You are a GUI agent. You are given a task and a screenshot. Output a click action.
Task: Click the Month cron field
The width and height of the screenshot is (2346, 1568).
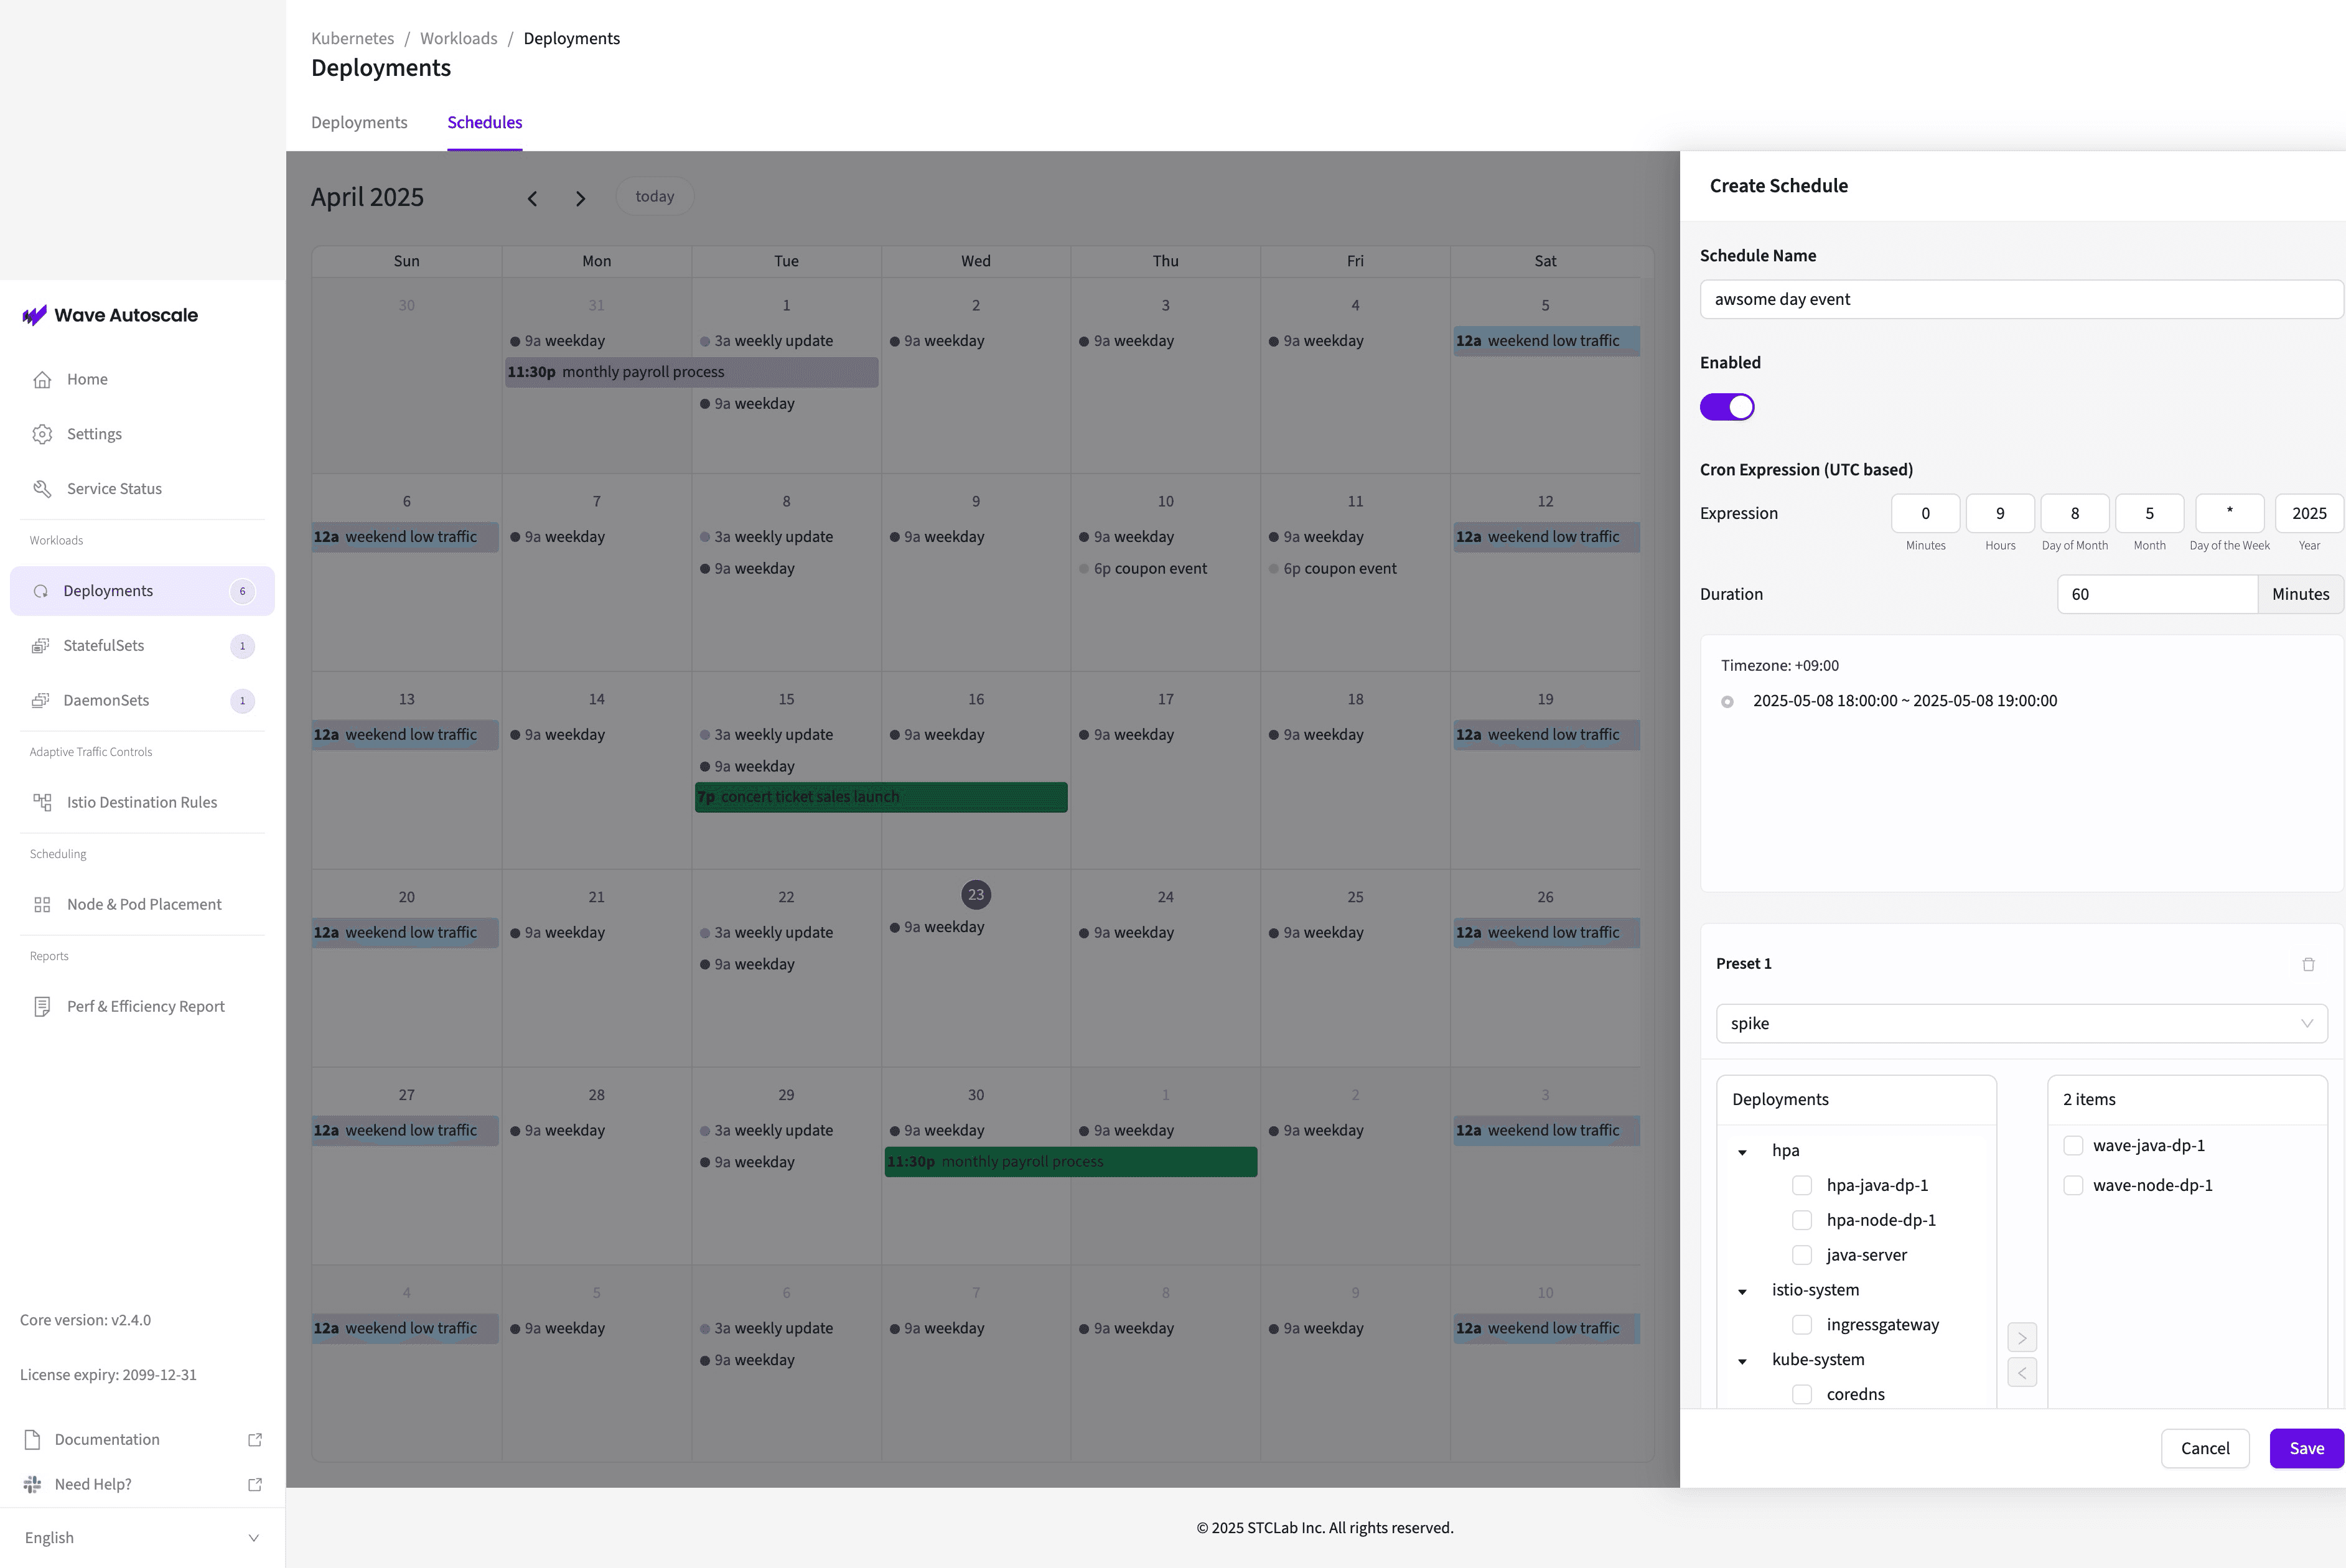coord(2149,513)
